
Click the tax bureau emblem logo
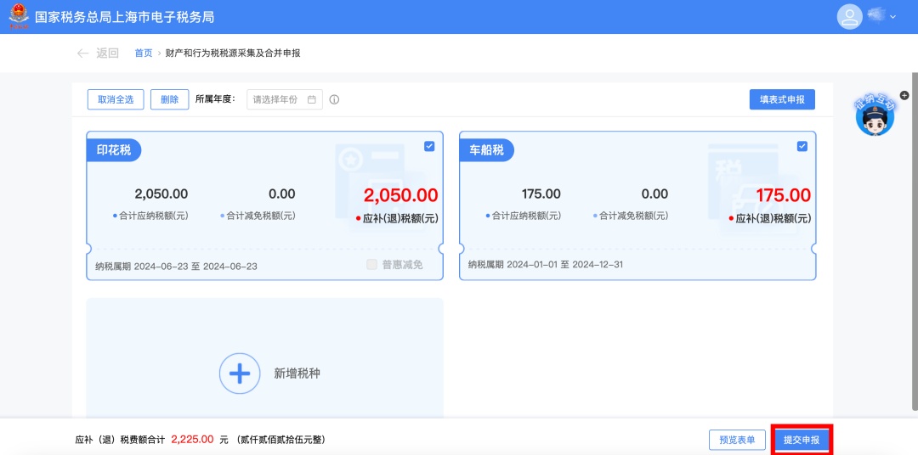(18, 17)
